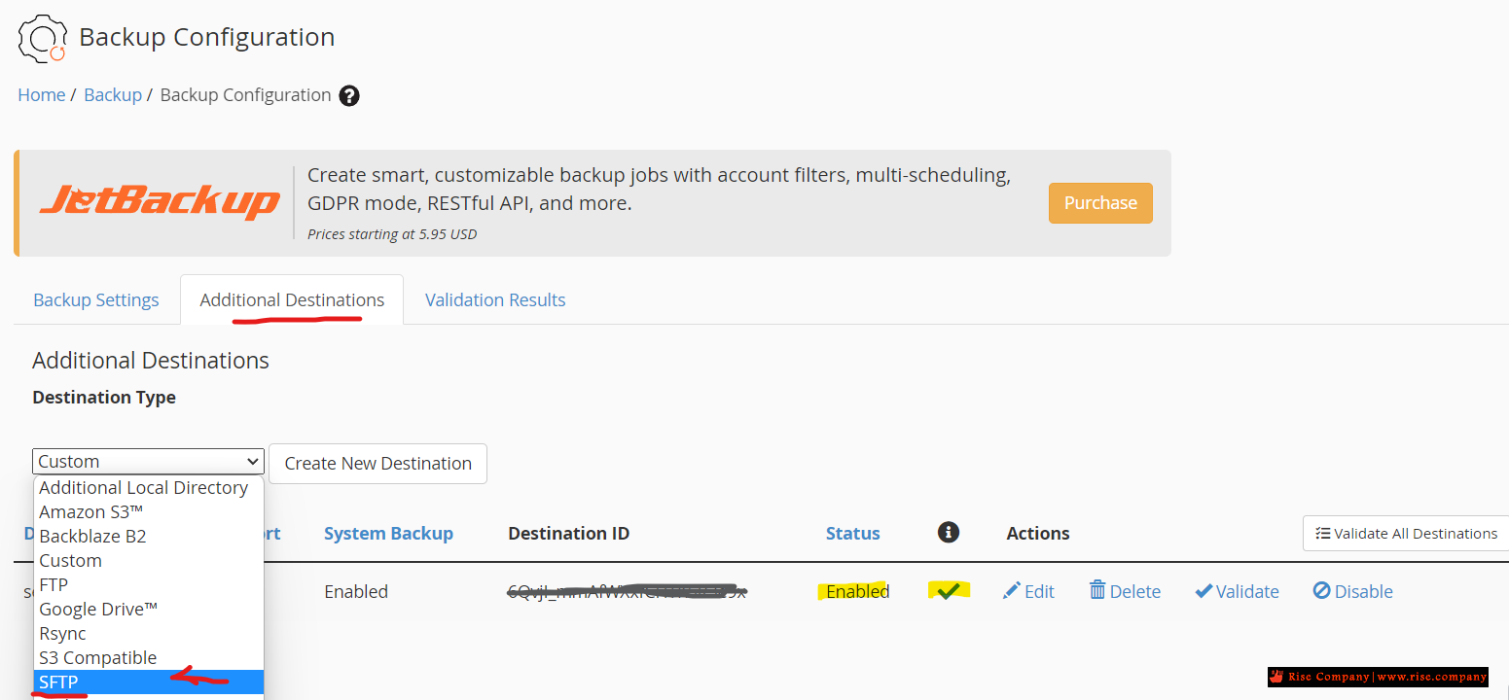Click the info circle column icon
The width and height of the screenshot is (1509, 700).
click(x=949, y=532)
